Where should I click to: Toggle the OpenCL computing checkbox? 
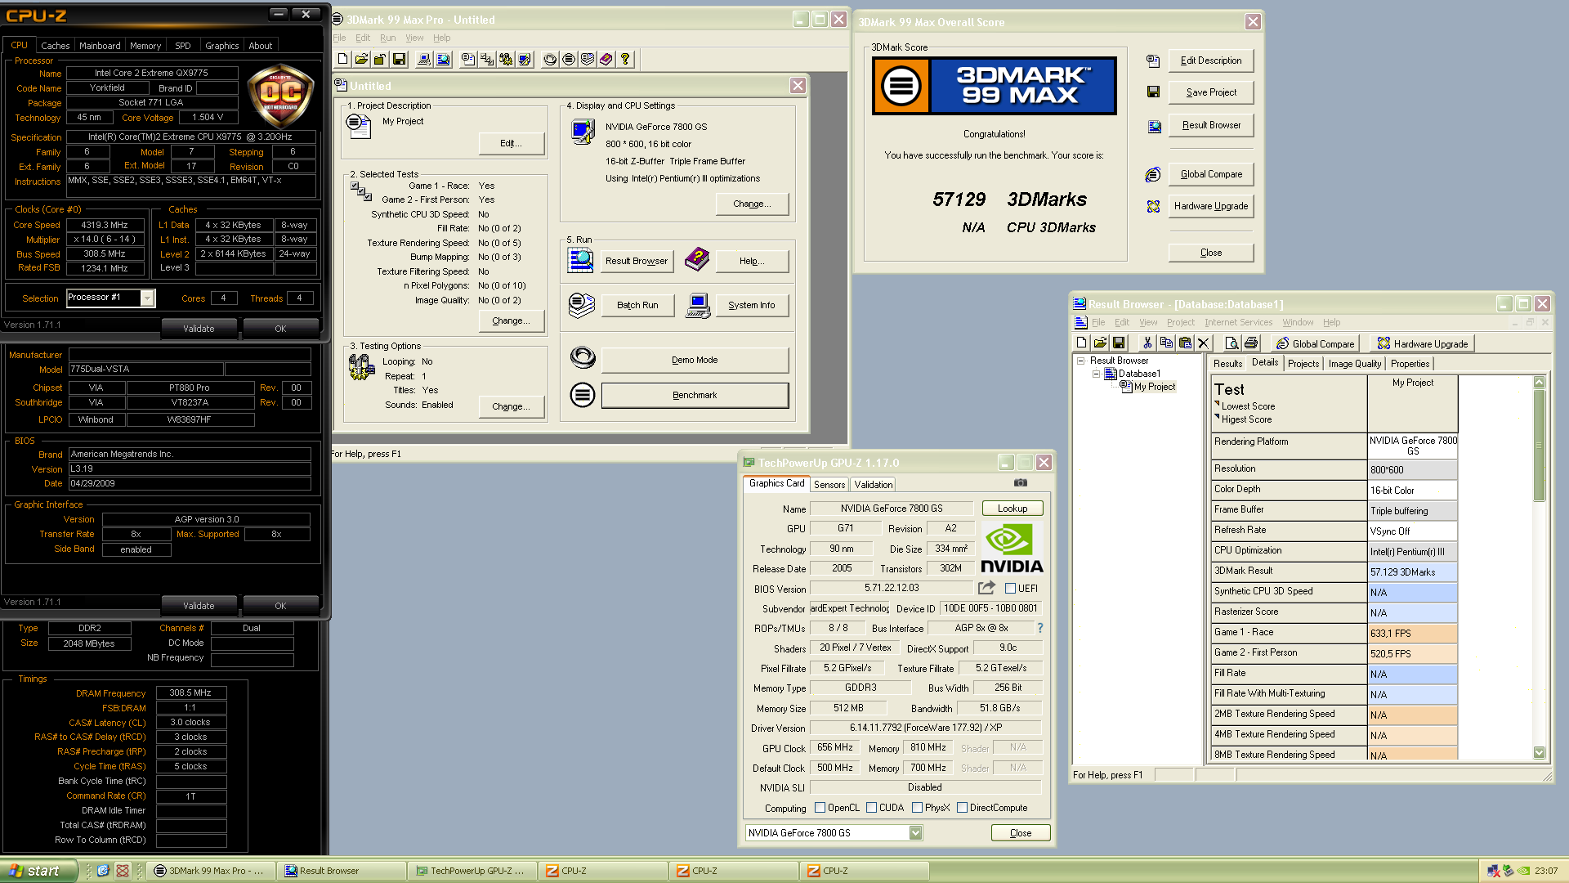(x=820, y=808)
